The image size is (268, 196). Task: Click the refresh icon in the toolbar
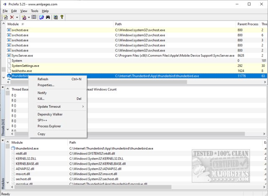[x=41, y=17]
